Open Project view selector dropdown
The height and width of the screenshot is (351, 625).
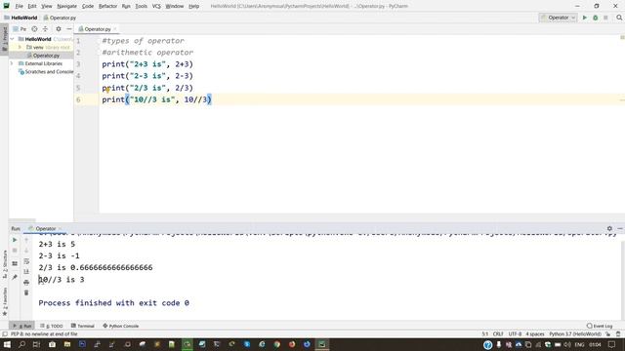point(20,29)
